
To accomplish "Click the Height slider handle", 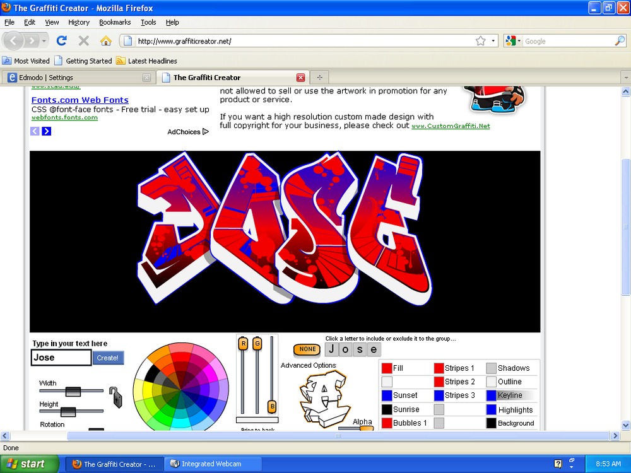I will 68,411.
